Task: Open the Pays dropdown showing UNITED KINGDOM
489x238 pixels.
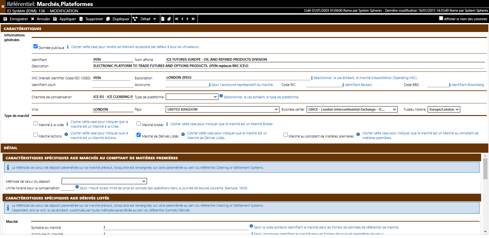Action: [x=222, y=109]
